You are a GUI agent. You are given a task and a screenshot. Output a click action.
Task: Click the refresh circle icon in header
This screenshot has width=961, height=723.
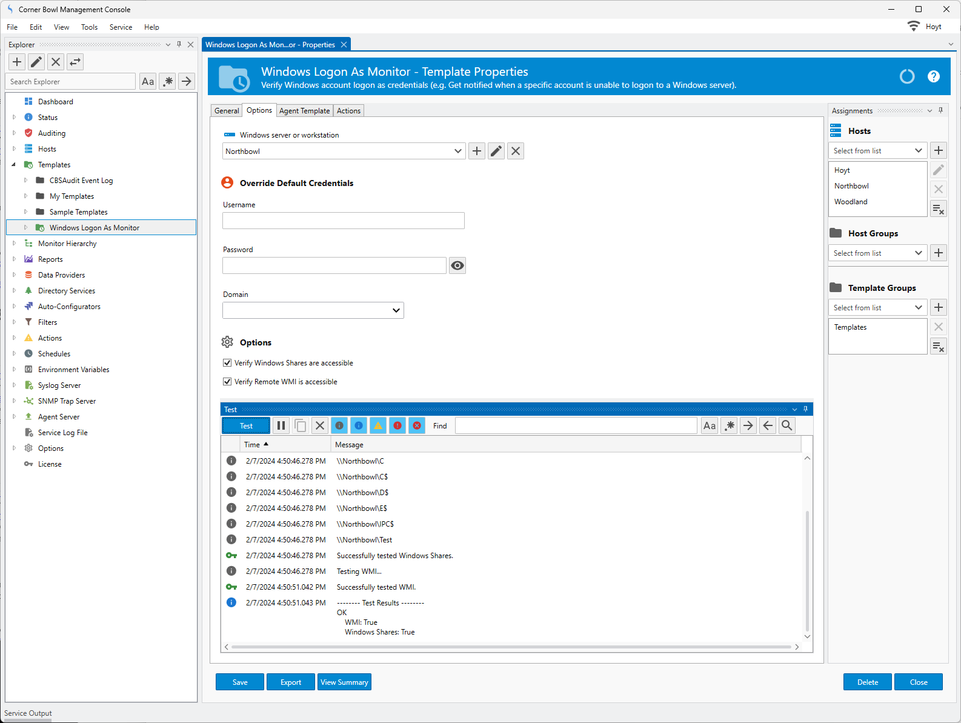[x=907, y=76]
